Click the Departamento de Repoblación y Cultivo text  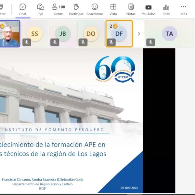click(x=42, y=184)
